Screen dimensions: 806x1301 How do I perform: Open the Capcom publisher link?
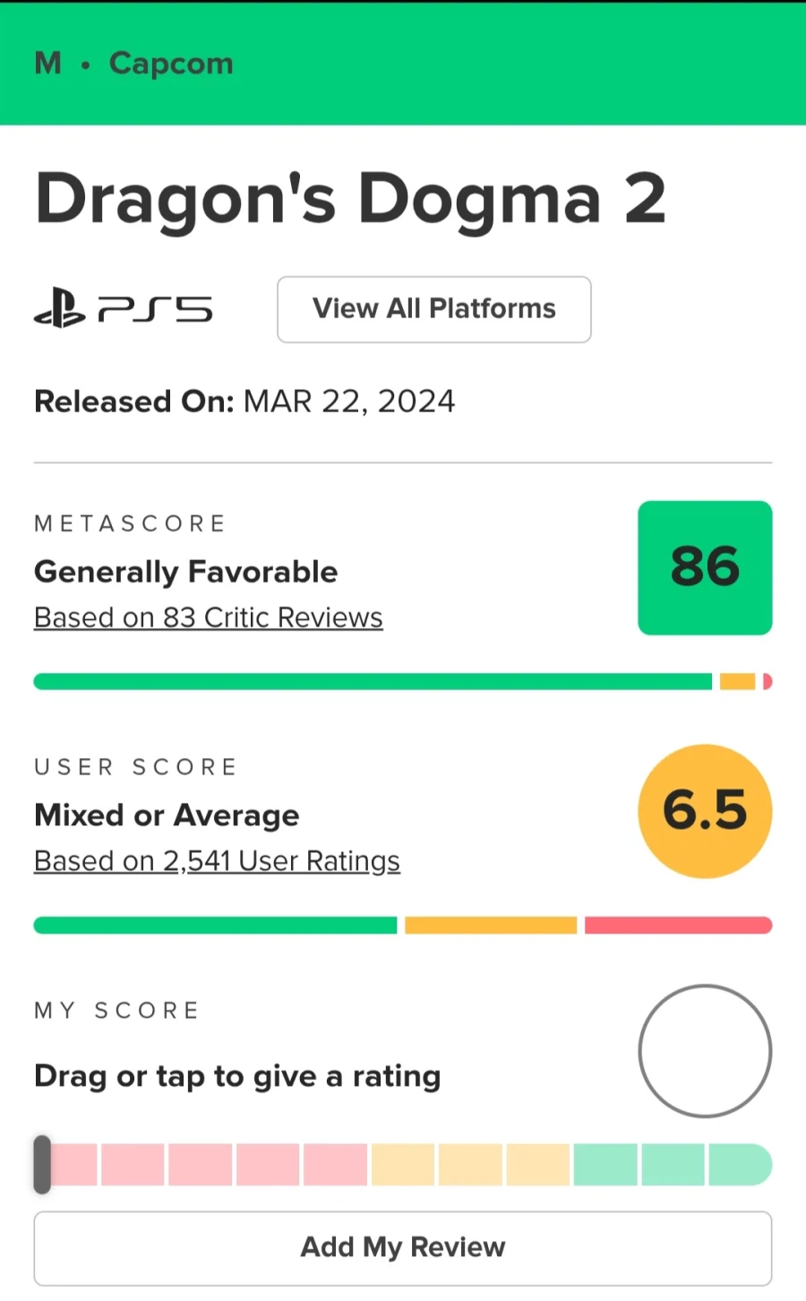tap(171, 64)
